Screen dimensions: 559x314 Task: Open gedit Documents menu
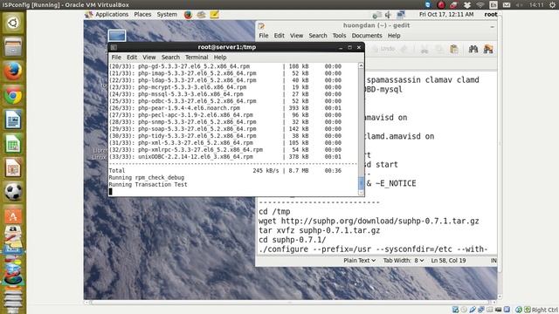pos(367,36)
